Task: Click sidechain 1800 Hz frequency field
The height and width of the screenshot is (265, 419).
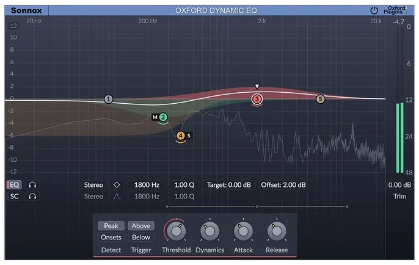Action: tap(147, 197)
